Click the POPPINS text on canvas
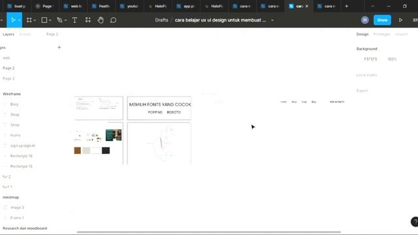Image resolution: width=418 pixels, height=235 pixels. coord(155,112)
